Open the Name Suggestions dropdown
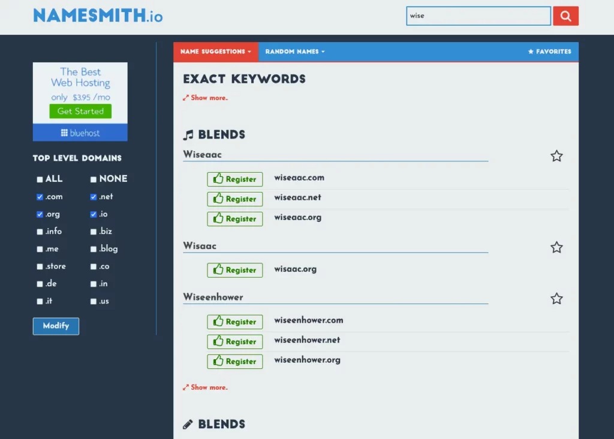Viewport: 614px width, 439px height. (x=216, y=52)
